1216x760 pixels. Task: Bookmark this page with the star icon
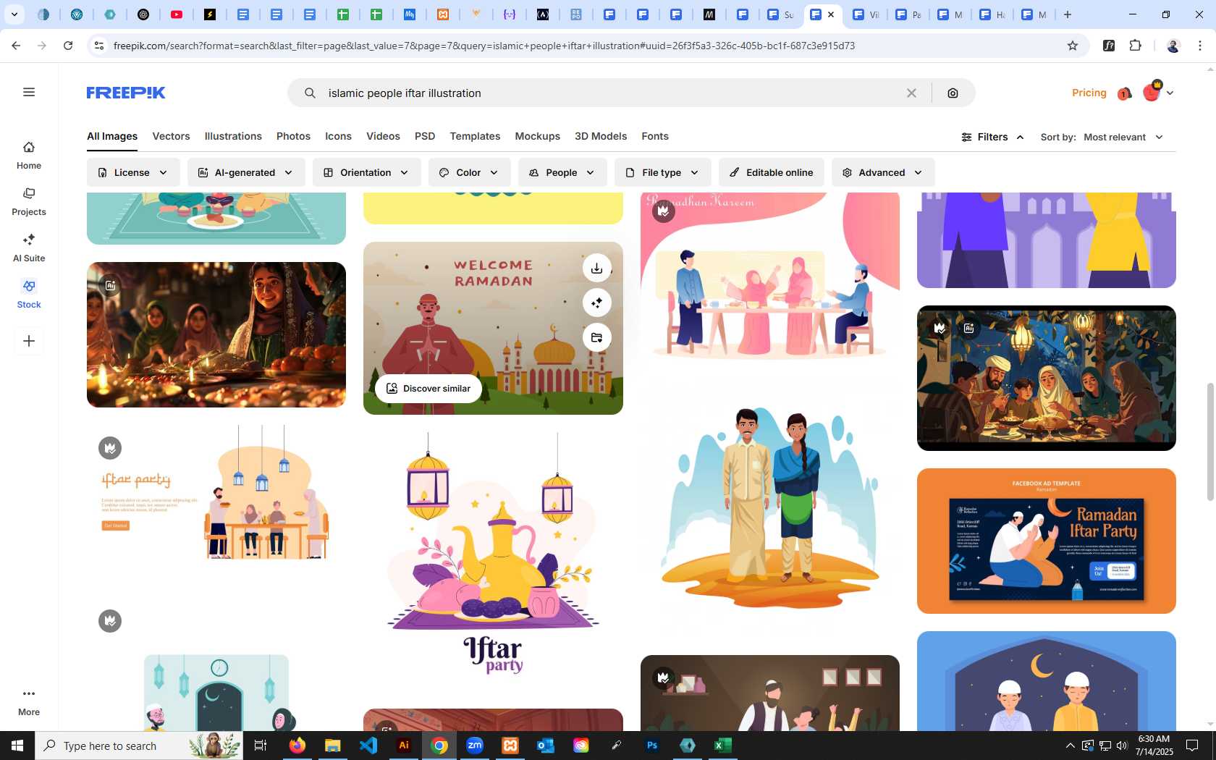tap(1073, 46)
